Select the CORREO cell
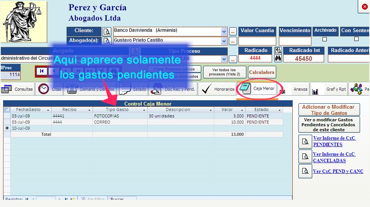The width and height of the screenshot is (370, 207). pyautogui.click(x=120, y=122)
